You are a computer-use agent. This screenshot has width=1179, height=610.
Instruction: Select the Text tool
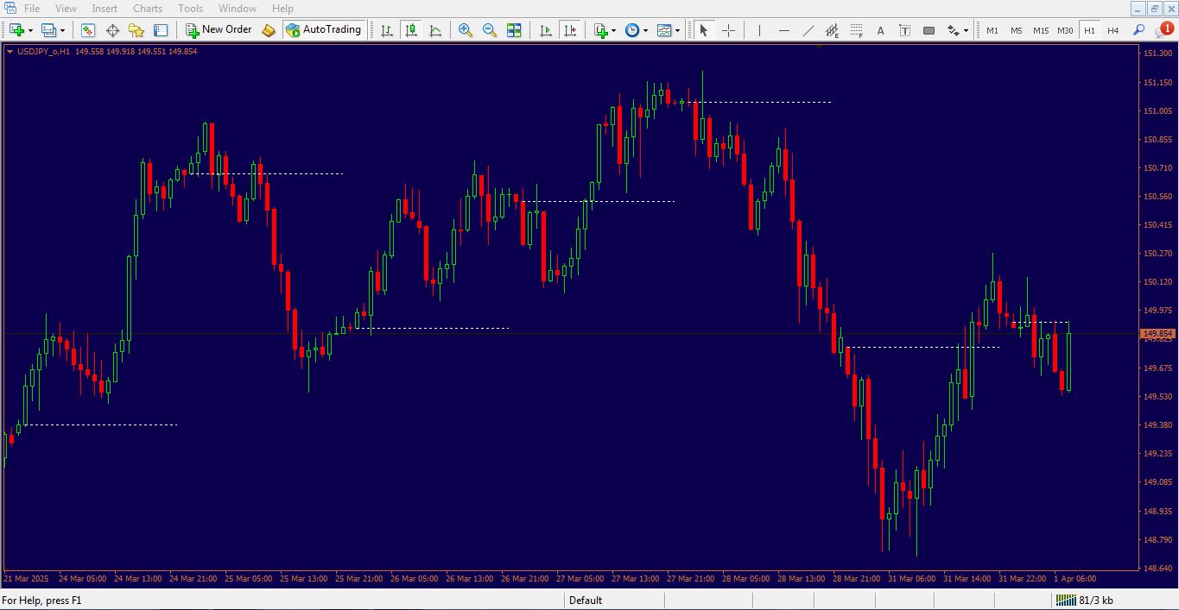pyautogui.click(x=880, y=30)
